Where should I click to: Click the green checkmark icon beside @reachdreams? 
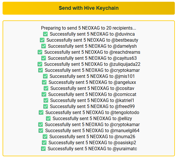40,52
